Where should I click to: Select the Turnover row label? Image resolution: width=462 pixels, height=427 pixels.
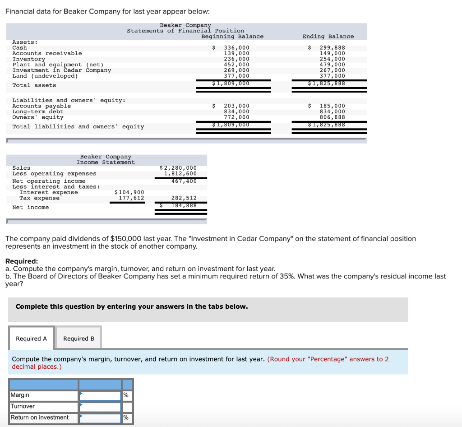pyautogui.click(x=22, y=406)
